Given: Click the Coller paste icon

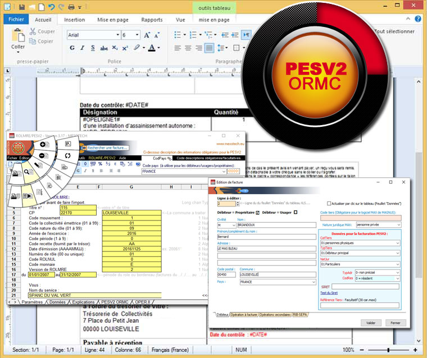Looking at the screenshot, I should (18, 36).
